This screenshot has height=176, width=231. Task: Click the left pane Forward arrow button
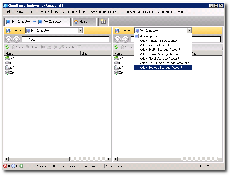16,40
